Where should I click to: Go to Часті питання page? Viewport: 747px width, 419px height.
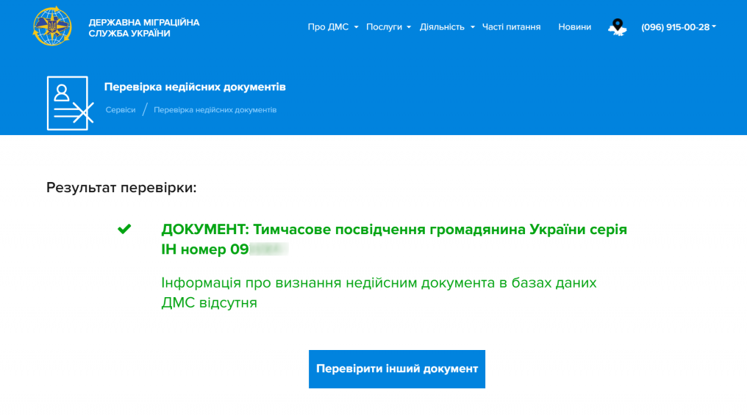coord(511,27)
